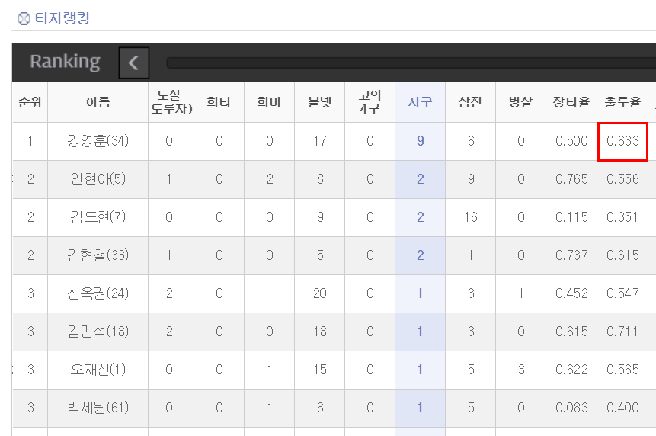Click 김민석's 볼넷 value 18

[320, 332]
